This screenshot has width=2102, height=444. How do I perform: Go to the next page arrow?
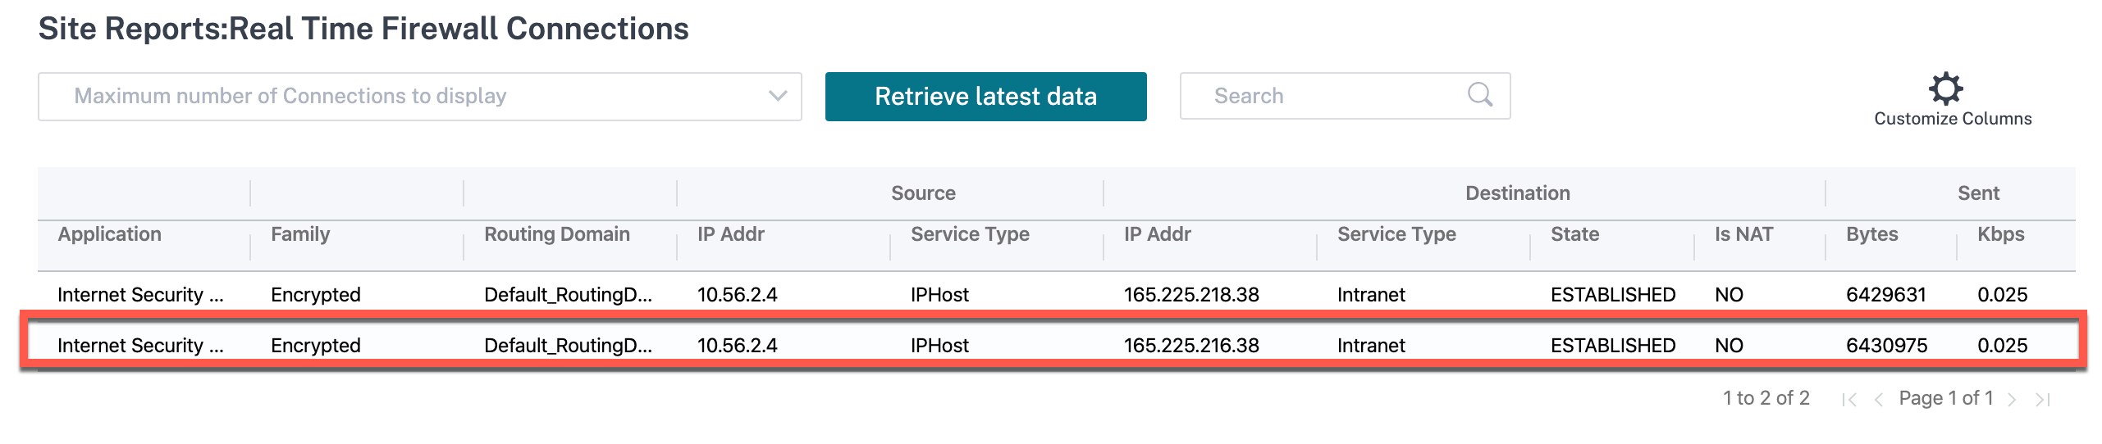pyautogui.click(x=2012, y=399)
